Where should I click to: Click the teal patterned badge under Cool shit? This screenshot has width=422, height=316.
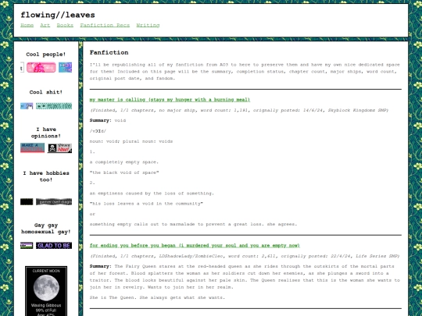coord(54,106)
